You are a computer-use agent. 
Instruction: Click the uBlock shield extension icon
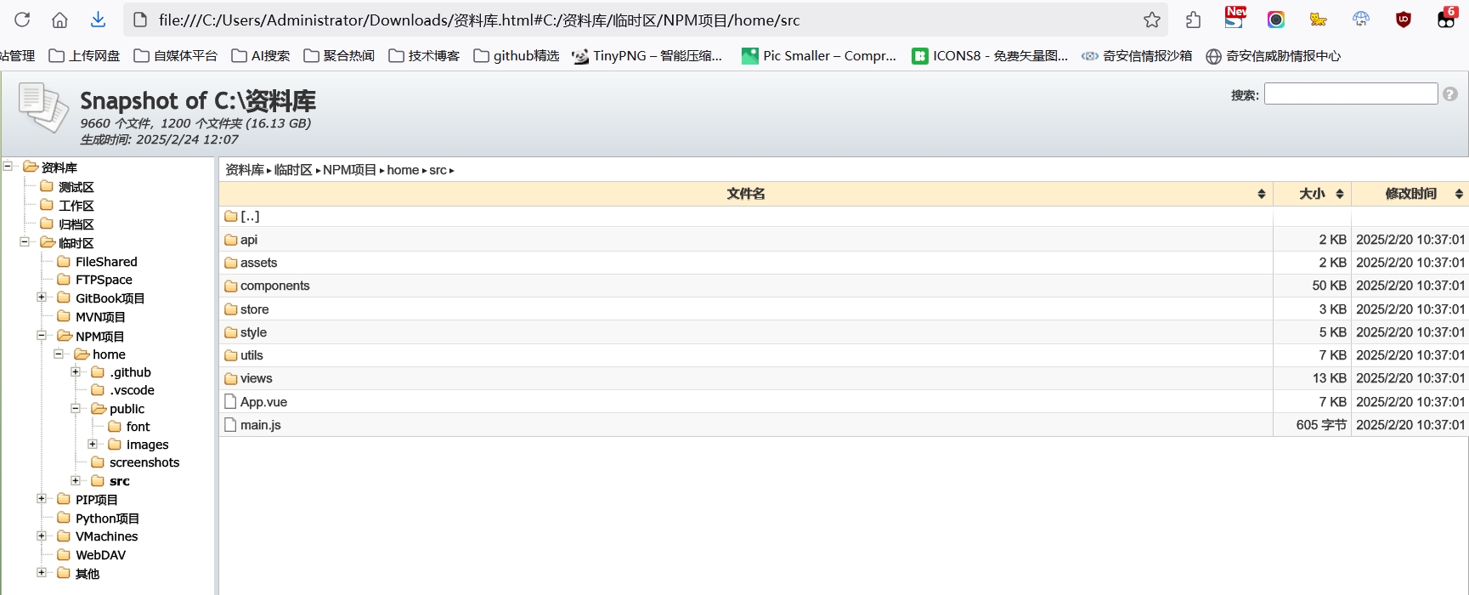tap(1404, 20)
